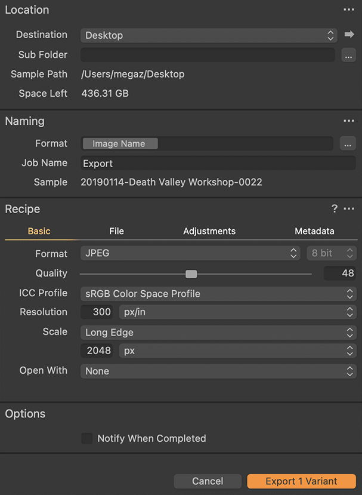The image size is (362, 495).
Task: Open the Metadata tab
Action: click(x=314, y=231)
